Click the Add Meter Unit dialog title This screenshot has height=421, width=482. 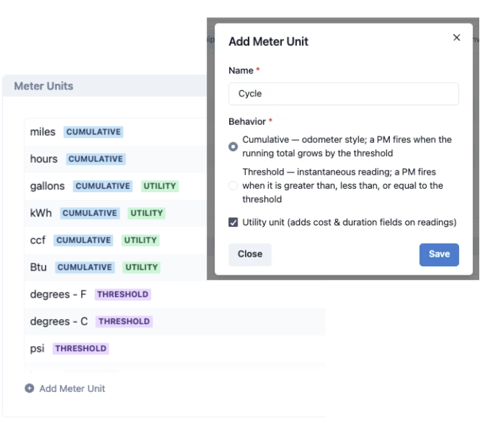(x=269, y=42)
